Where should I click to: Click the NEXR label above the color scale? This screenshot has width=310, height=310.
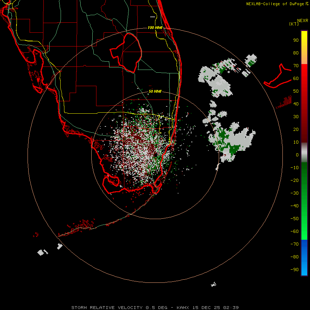click(302, 21)
